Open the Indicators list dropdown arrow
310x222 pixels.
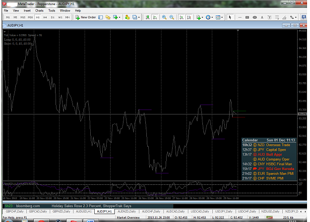(202, 17)
